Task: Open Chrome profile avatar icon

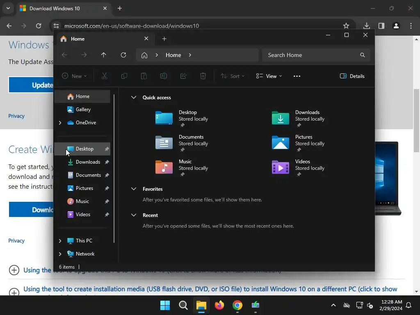Action: point(396,26)
